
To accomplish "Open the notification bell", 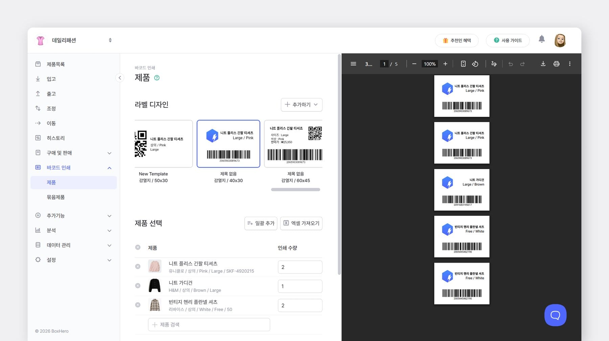I will [542, 39].
